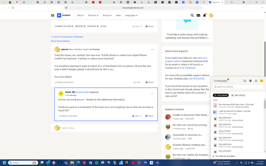Mark jpkoval's post as Solution
Image resolution: width=266 pixels, height=166 pixels.
click(x=64, y=82)
